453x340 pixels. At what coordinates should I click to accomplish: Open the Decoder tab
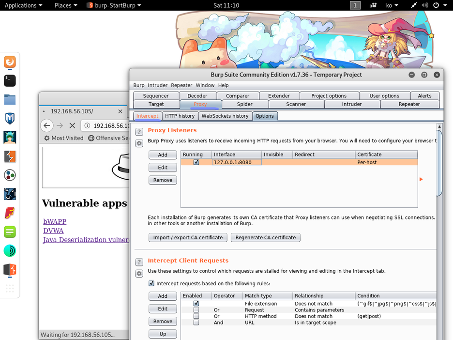coord(197,96)
